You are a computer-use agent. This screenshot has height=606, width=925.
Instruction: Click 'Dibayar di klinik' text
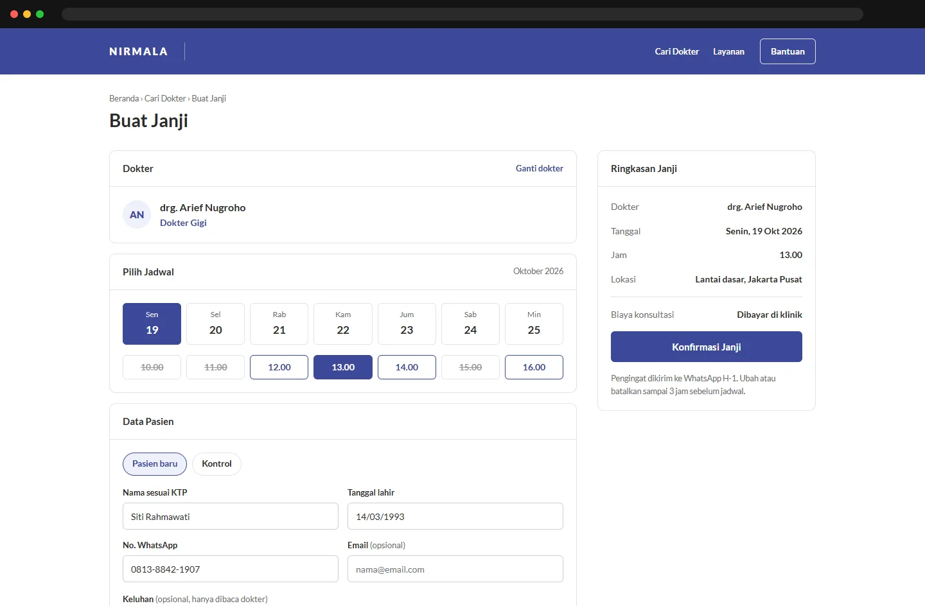tap(770, 315)
